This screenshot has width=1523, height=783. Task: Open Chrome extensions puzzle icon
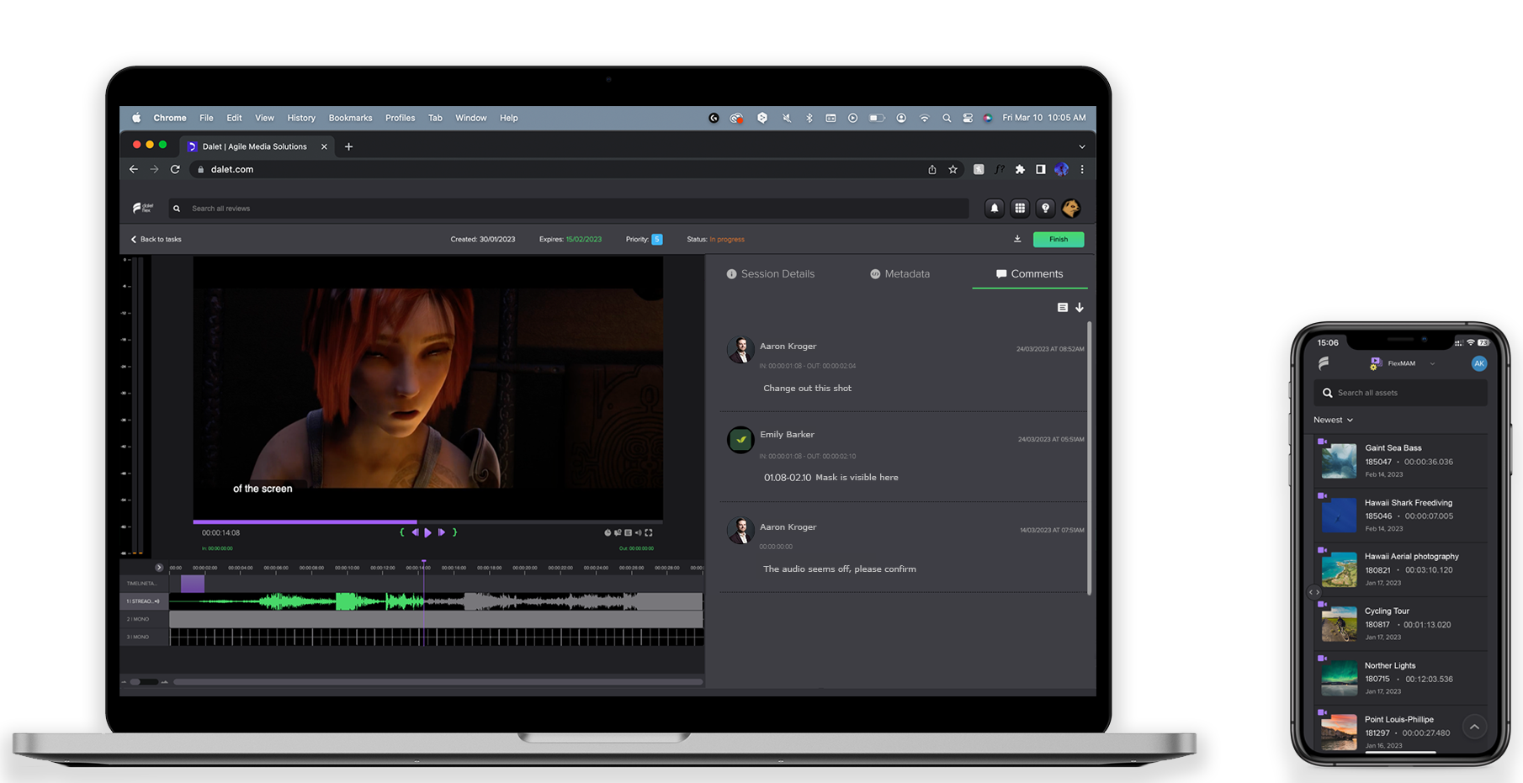click(1020, 170)
